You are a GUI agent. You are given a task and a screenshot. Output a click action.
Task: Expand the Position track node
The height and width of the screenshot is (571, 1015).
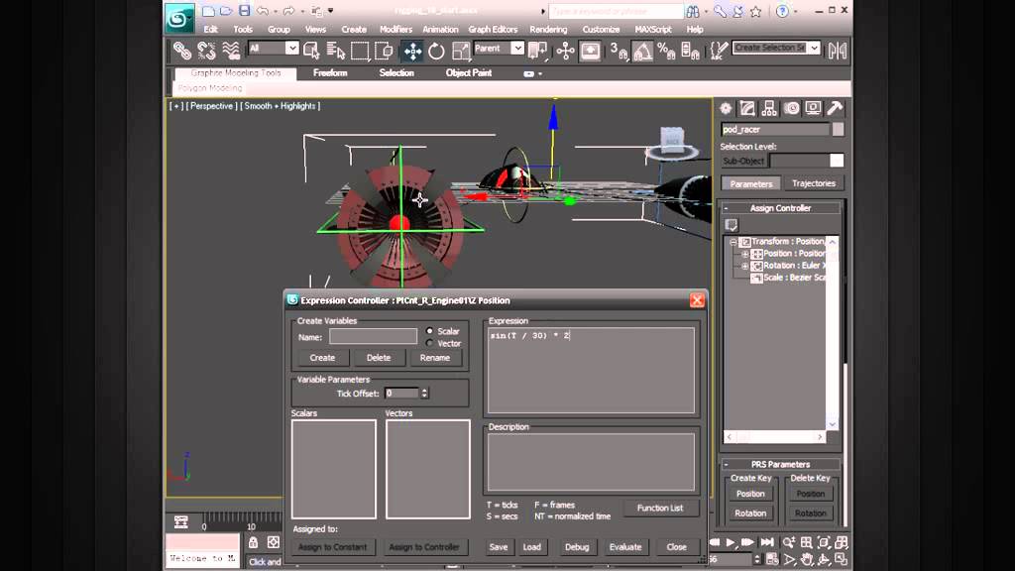(745, 254)
